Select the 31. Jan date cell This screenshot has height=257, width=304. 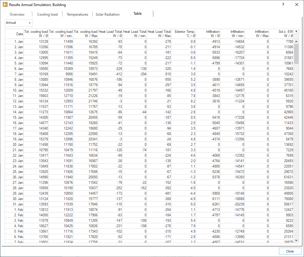coord(14,204)
